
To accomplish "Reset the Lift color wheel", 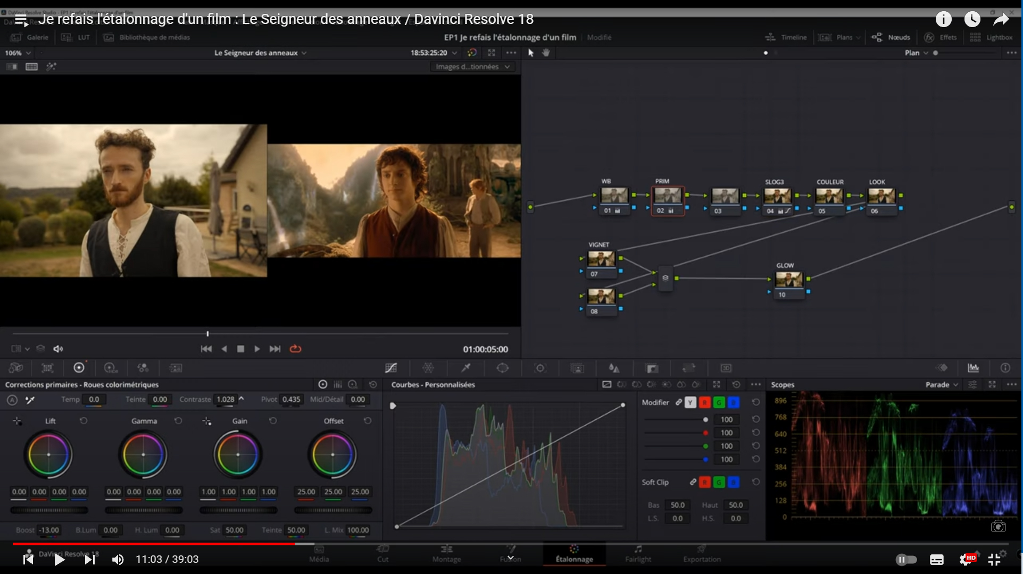I will (84, 420).
